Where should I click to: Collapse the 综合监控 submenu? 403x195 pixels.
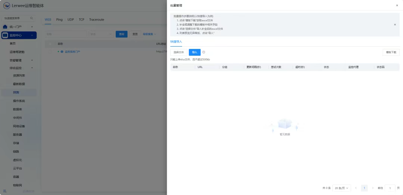(x=32, y=68)
